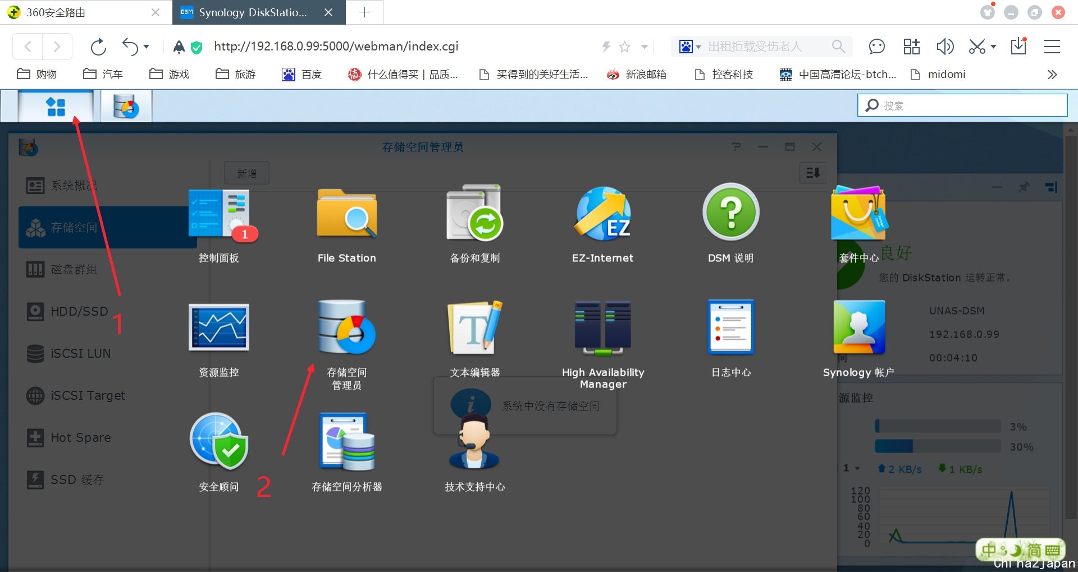Select 存储空间 in Storage Manager sidebar
Screen dimensions: 1078x572
pyautogui.click(x=108, y=227)
